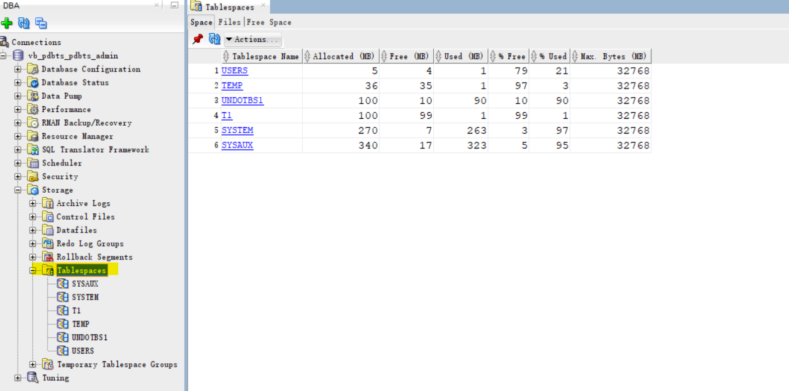Select T1 tablespace tree item
Image resolution: width=789 pixels, height=391 pixels.
76,311
